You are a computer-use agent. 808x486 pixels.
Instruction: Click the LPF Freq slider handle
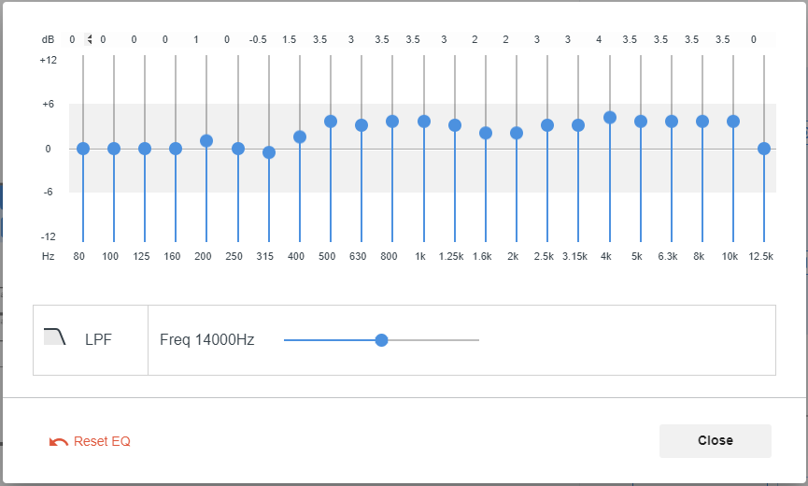click(x=381, y=340)
